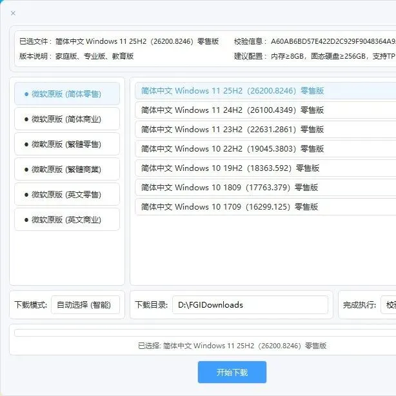This screenshot has width=396, height=396.
Task: Select 微软原版 (简体商业) category
Action: click(67, 119)
